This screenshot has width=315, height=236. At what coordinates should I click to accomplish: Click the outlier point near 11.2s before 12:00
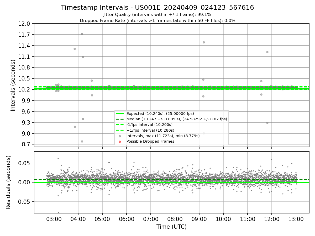[267, 52]
